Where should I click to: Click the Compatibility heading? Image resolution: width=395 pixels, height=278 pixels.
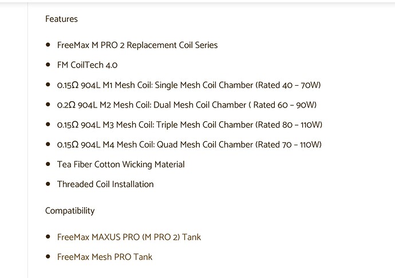[x=70, y=211]
